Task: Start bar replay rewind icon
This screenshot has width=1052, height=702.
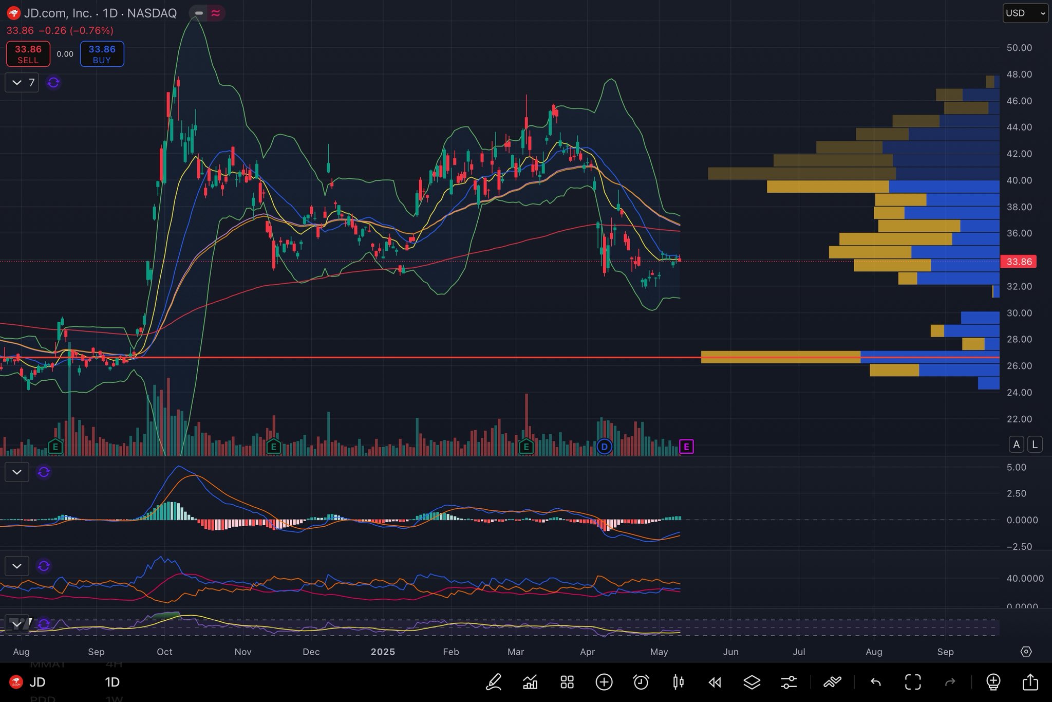Action: click(715, 682)
